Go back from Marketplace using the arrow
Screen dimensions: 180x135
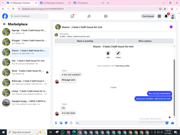click(x=4, y=24)
